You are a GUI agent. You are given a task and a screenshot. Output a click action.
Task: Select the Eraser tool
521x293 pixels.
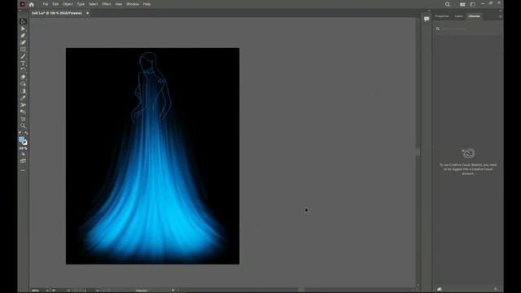pos(23,77)
